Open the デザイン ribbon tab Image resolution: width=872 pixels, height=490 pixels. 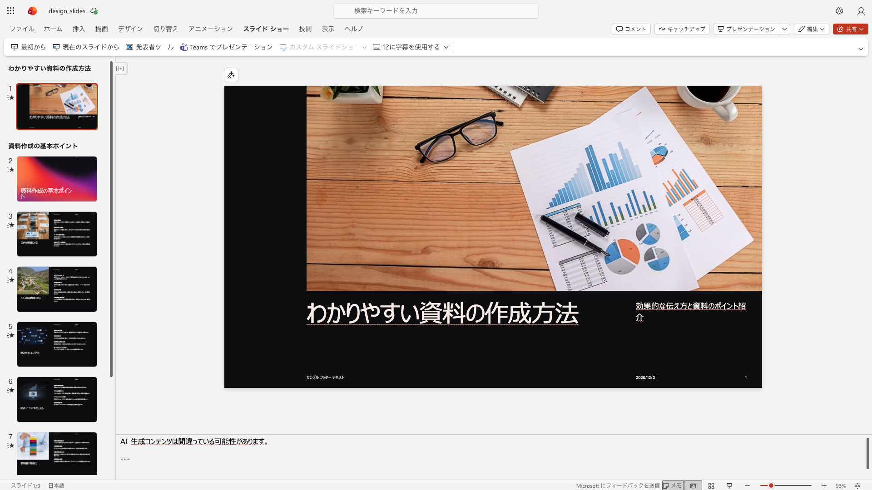pyautogui.click(x=130, y=29)
